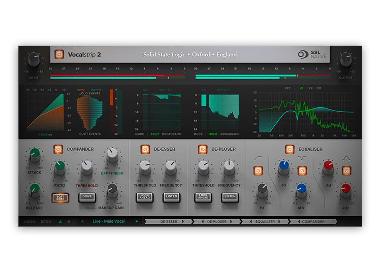The image size is (381, 273).
Task: Toggle the red bell band power button
Action: click(x=346, y=171)
